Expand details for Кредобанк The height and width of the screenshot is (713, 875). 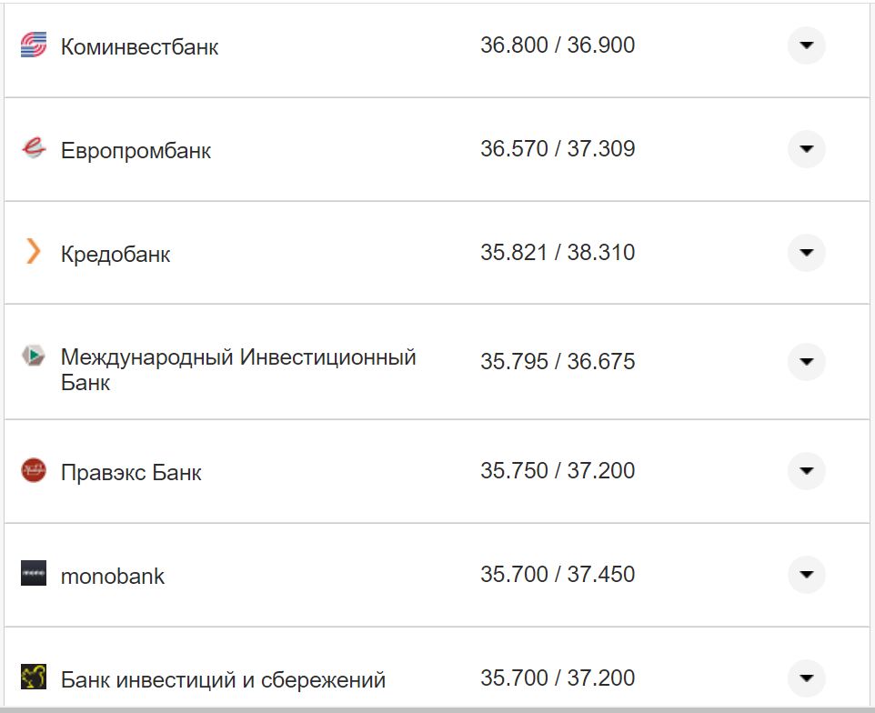click(806, 254)
